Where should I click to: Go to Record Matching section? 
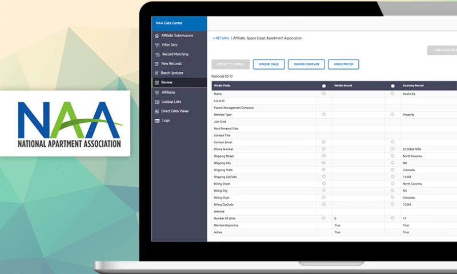click(175, 54)
